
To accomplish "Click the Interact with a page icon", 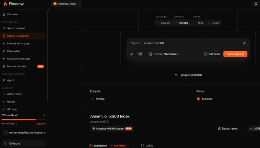I will (4, 44).
